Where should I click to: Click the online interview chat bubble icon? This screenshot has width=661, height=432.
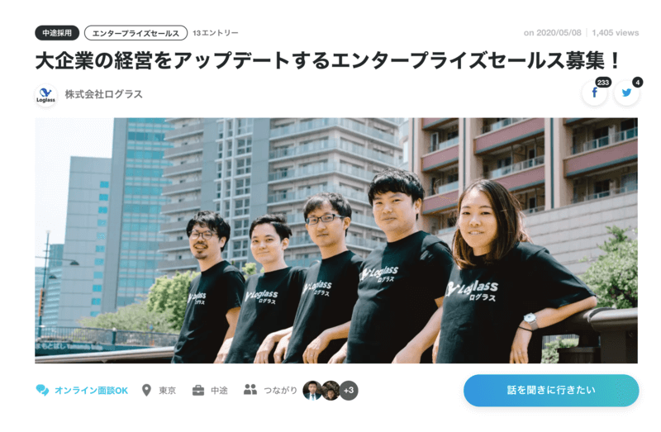(x=42, y=390)
